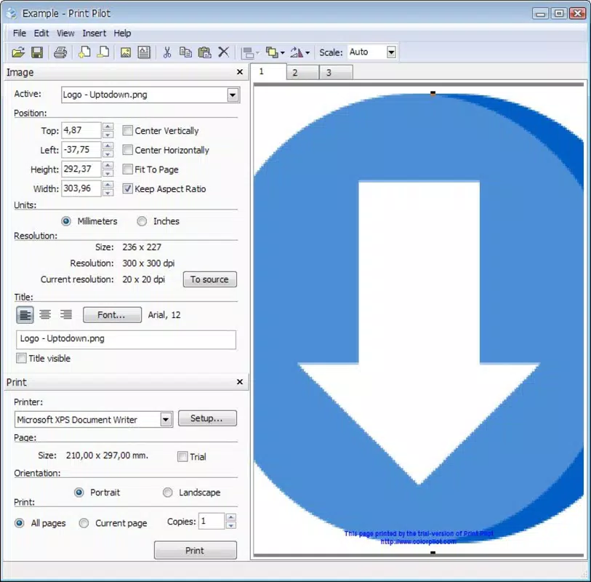Increase the Height value
591x582 pixels.
(x=108, y=165)
